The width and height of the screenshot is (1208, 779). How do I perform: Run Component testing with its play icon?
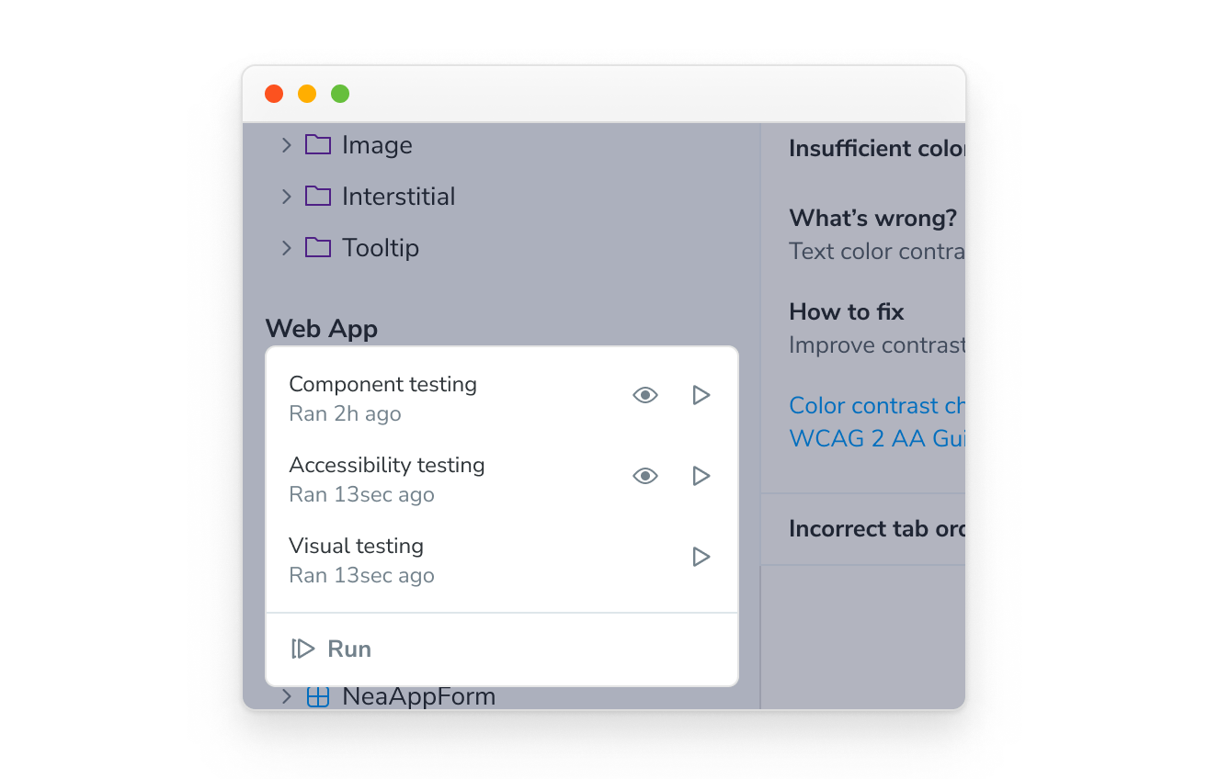click(x=701, y=395)
